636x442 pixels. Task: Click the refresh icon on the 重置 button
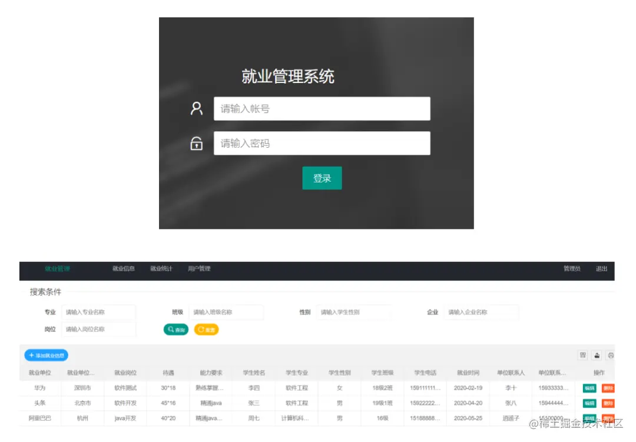pyautogui.click(x=200, y=330)
